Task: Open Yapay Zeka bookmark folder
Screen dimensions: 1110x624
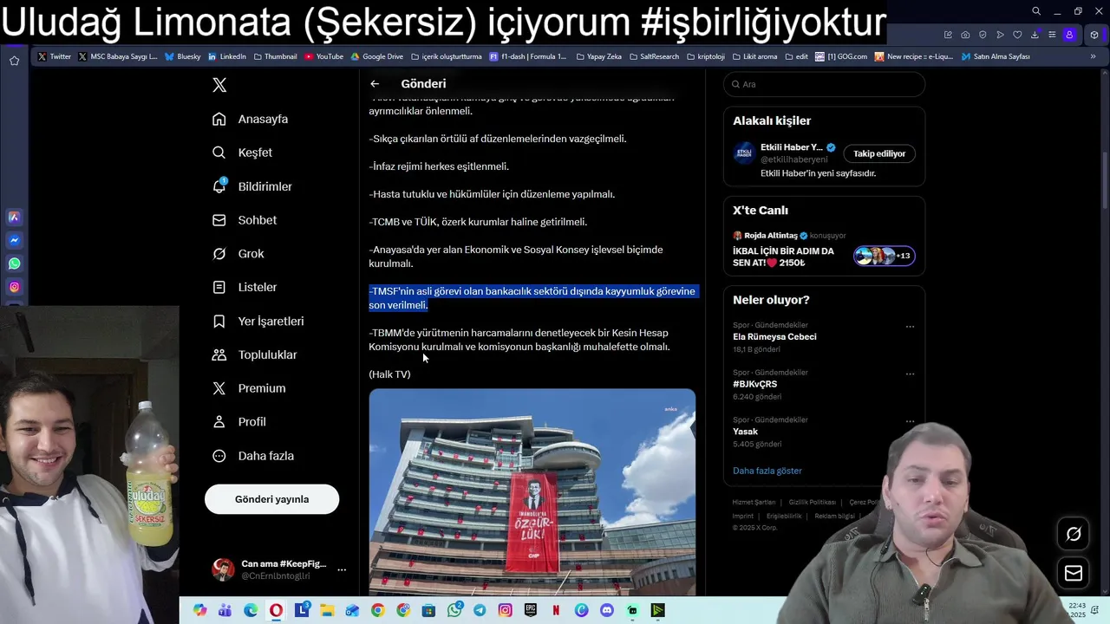Action: coord(598,56)
